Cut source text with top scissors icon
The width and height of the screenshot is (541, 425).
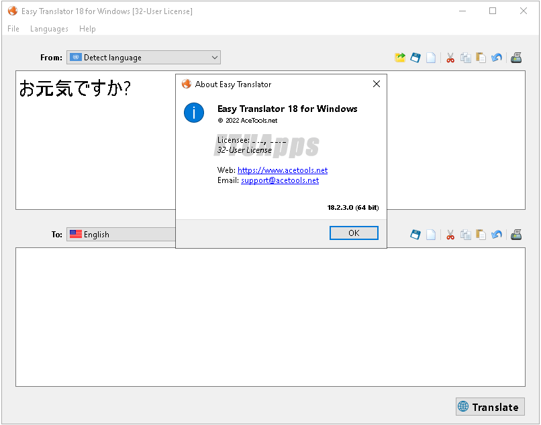click(450, 58)
